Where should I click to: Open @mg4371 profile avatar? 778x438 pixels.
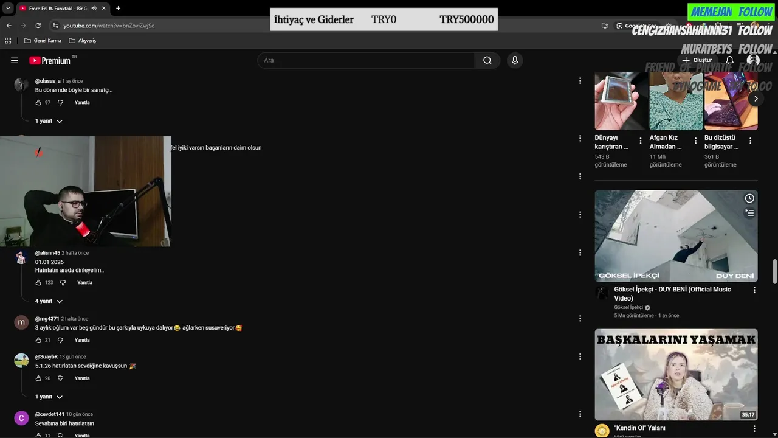tap(21, 322)
